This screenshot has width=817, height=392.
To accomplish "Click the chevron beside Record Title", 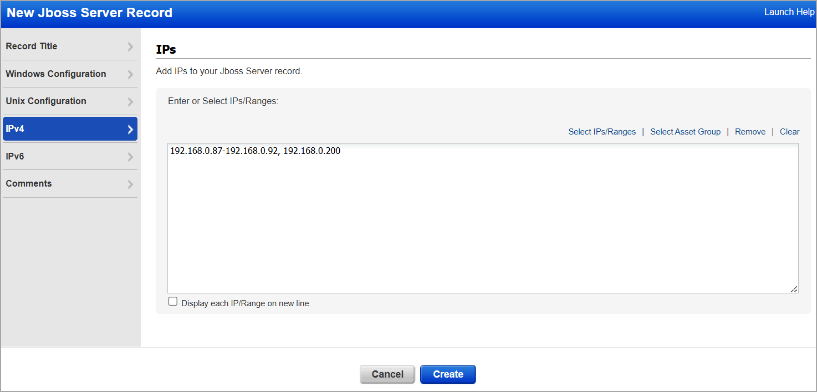I will click(130, 47).
